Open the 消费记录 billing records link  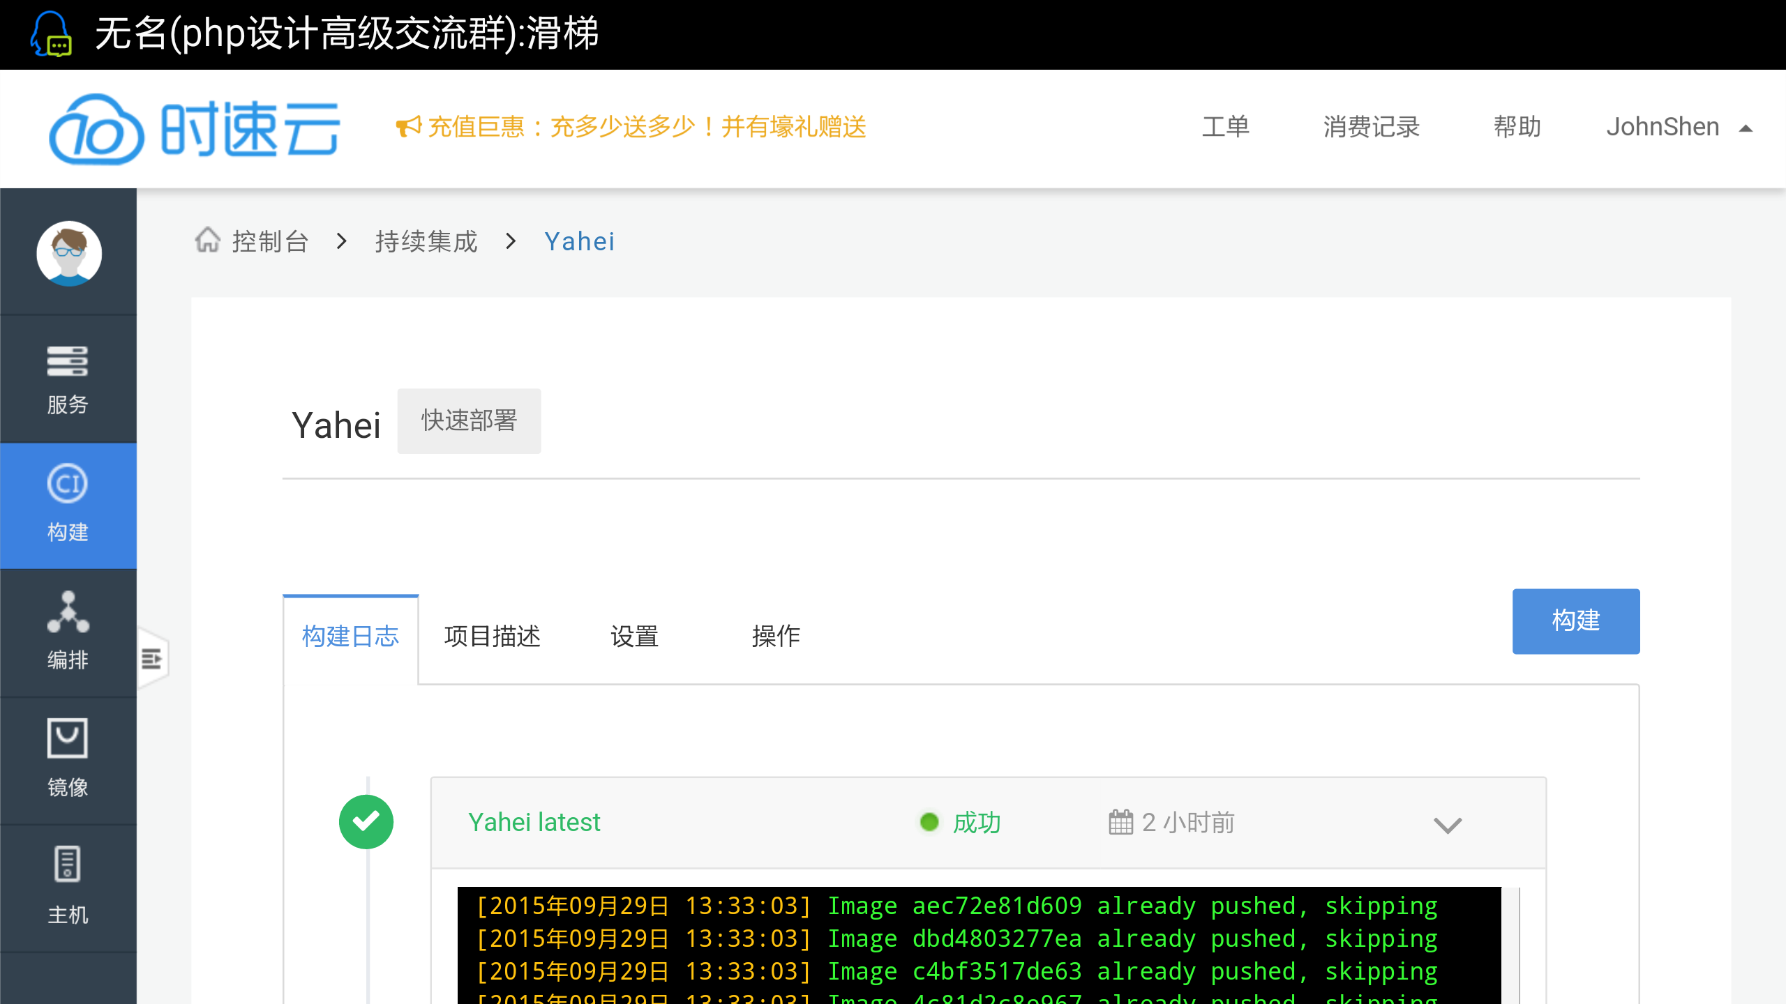(x=1372, y=128)
